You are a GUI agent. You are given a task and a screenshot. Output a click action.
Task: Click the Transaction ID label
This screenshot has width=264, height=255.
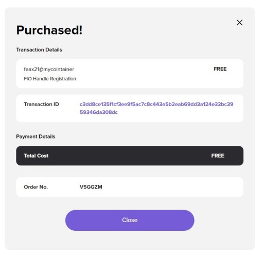point(42,104)
